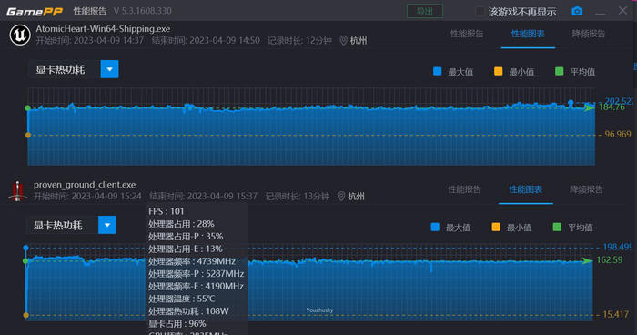Click the 96.969 minimum value label
This screenshot has width=637, height=335.
pos(618,134)
